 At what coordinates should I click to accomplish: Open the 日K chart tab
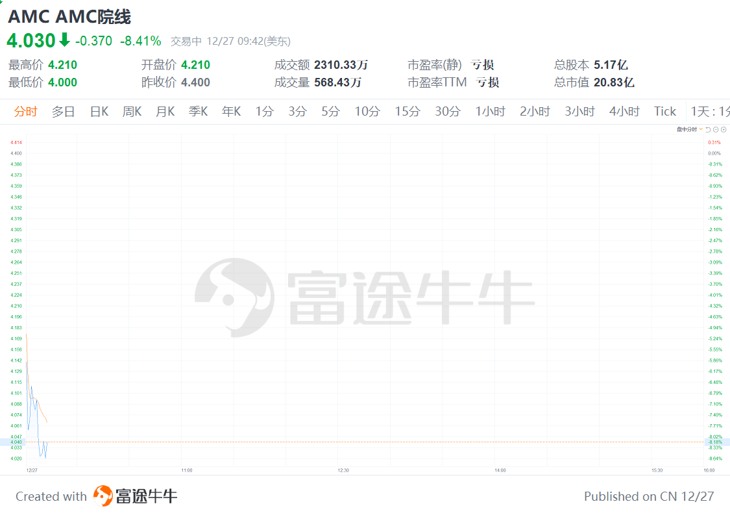[99, 112]
